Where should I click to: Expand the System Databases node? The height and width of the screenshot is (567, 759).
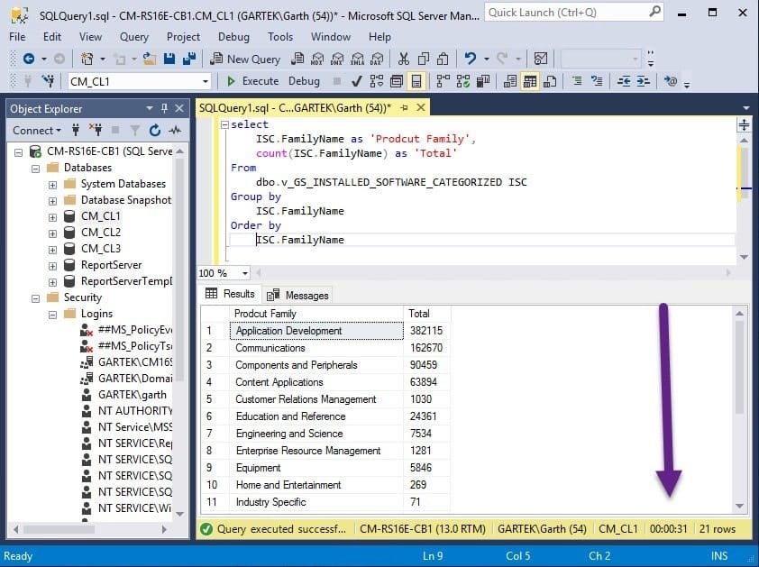[x=52, y=185]
